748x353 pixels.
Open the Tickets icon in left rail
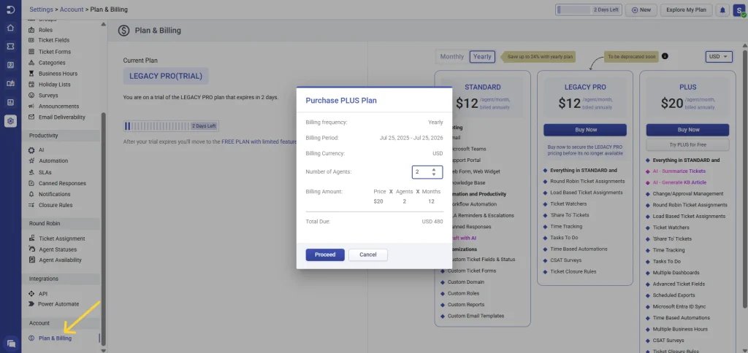[10, 46]
